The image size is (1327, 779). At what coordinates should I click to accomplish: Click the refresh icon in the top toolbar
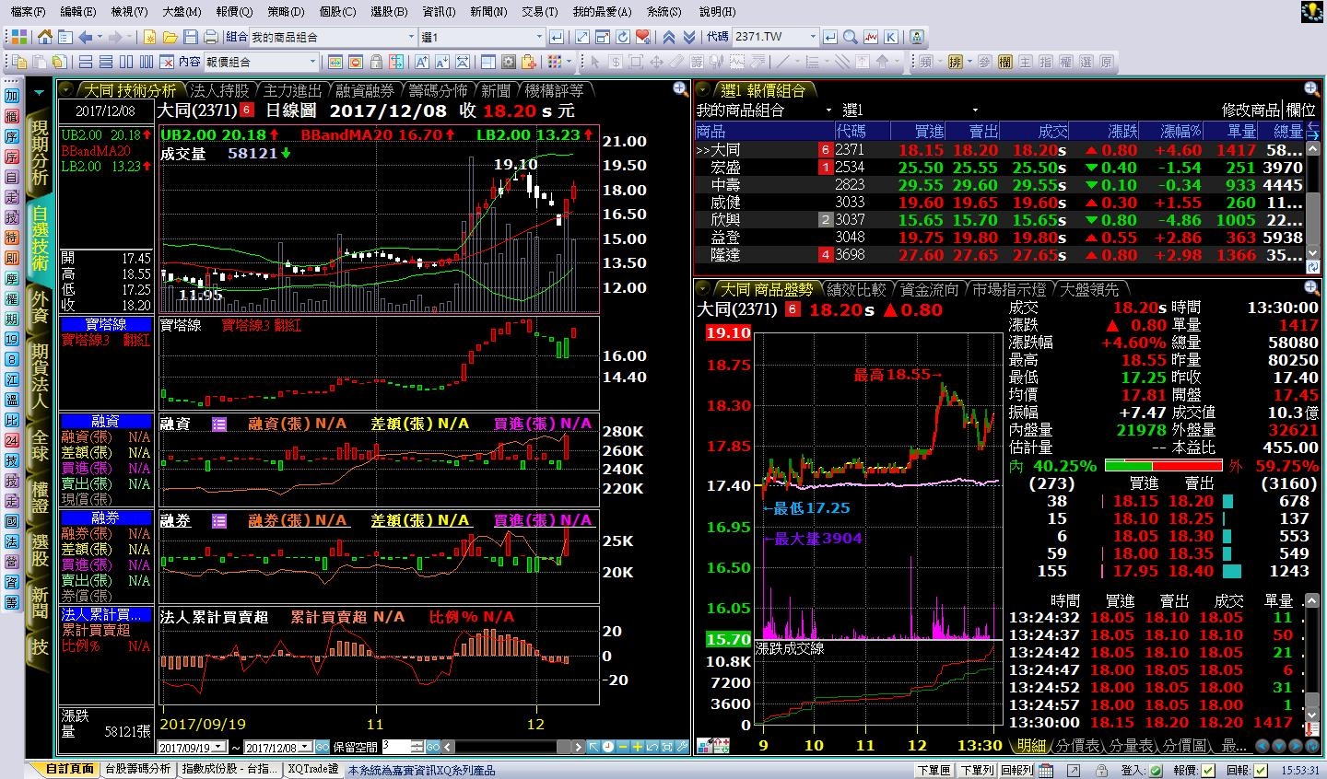[x=623, y=38]
